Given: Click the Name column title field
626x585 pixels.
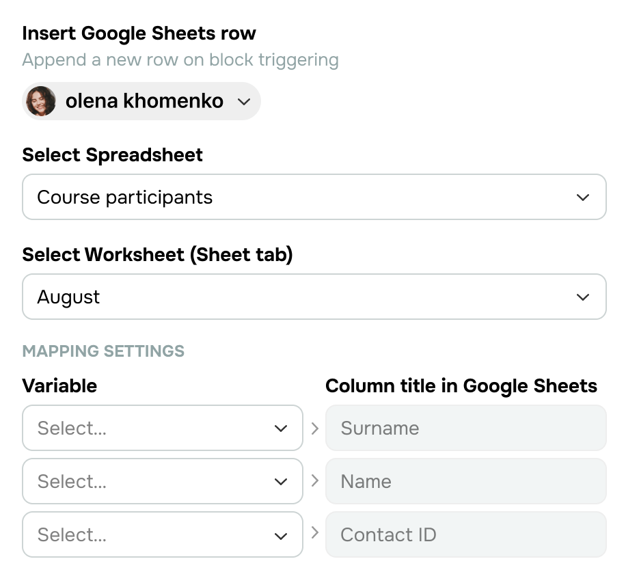Looking at the screenshot, I should point(466,481).
